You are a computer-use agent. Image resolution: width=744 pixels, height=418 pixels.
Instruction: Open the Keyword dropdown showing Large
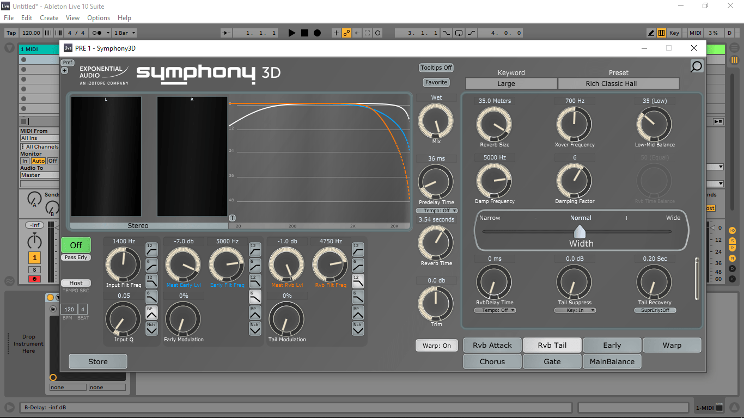tap(511, 84)
